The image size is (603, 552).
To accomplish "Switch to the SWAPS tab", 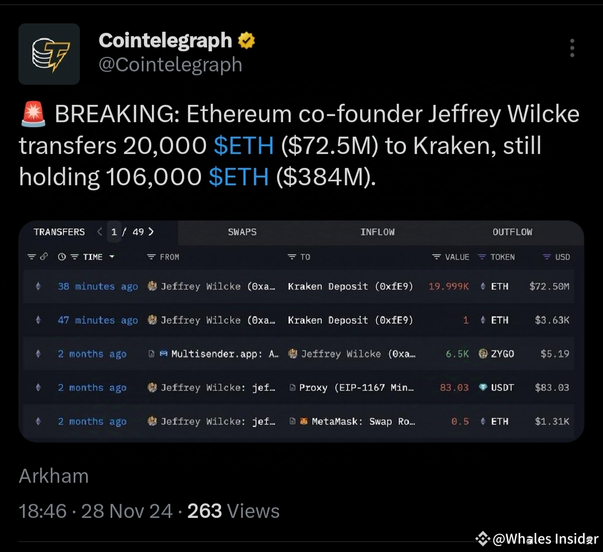I will [242, 232].
